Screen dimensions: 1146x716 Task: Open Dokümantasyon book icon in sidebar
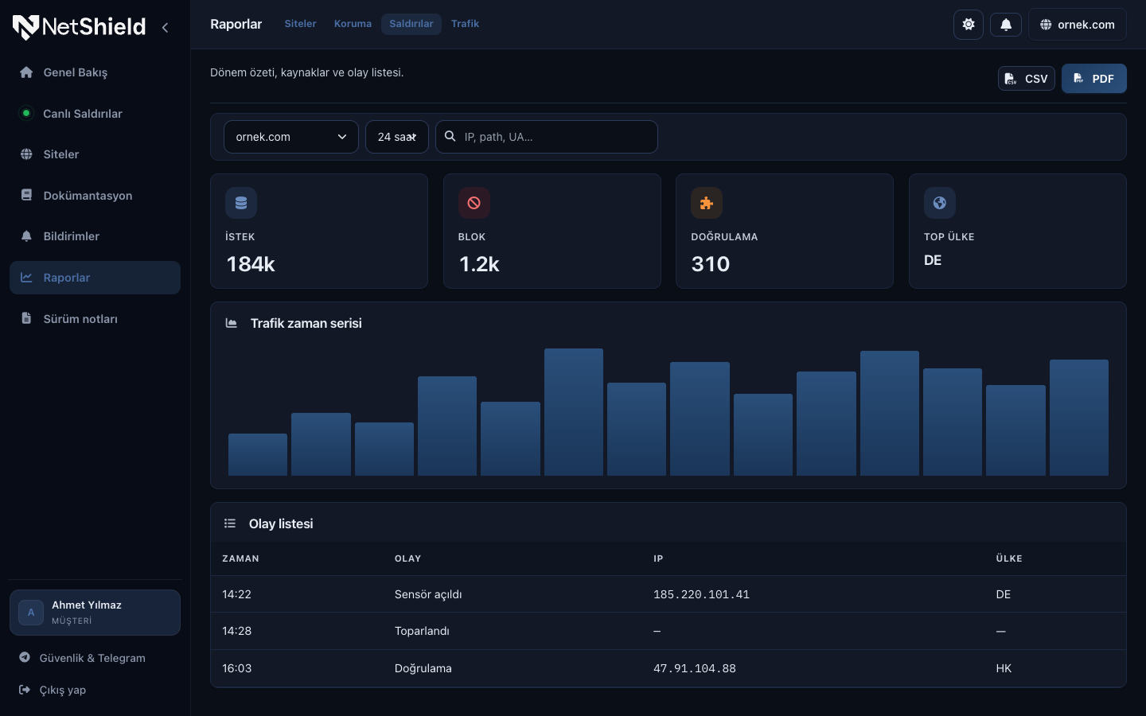click(x=26, y=195)
